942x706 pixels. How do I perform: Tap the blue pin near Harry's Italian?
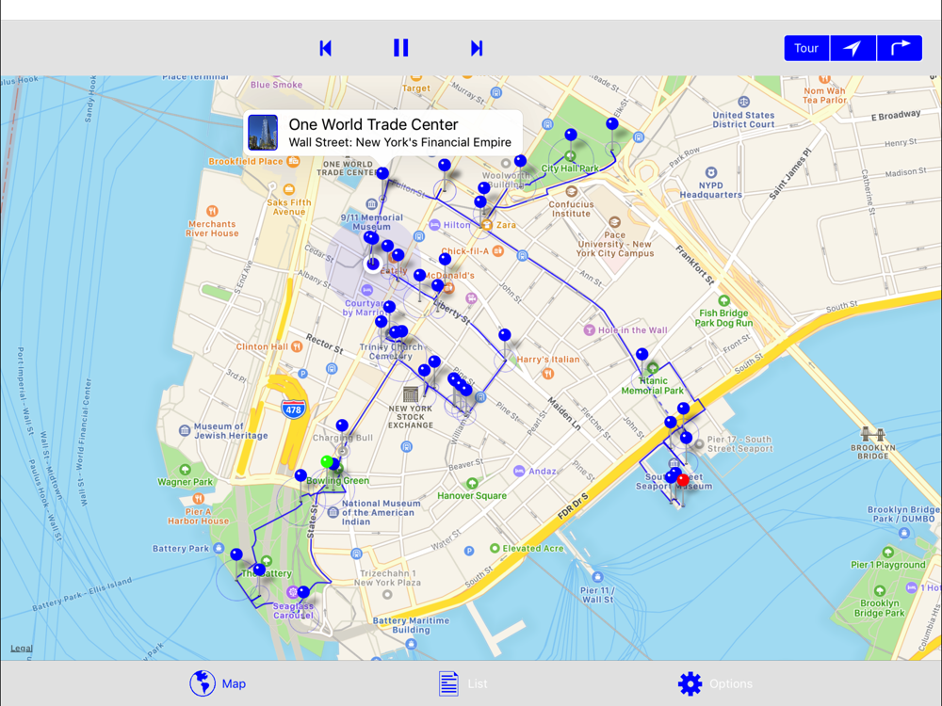505,334
